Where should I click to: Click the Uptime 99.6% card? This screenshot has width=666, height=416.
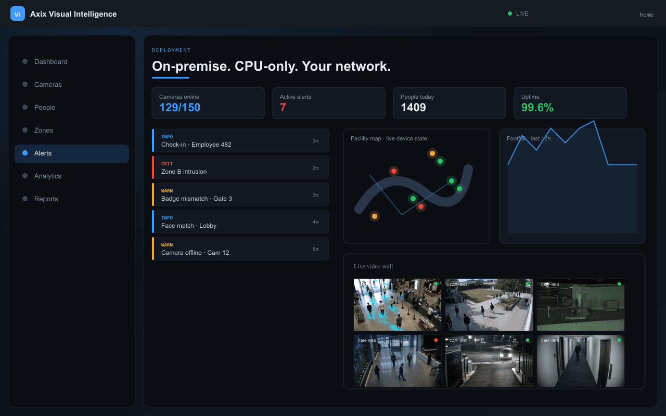click(x=570, y=103)
